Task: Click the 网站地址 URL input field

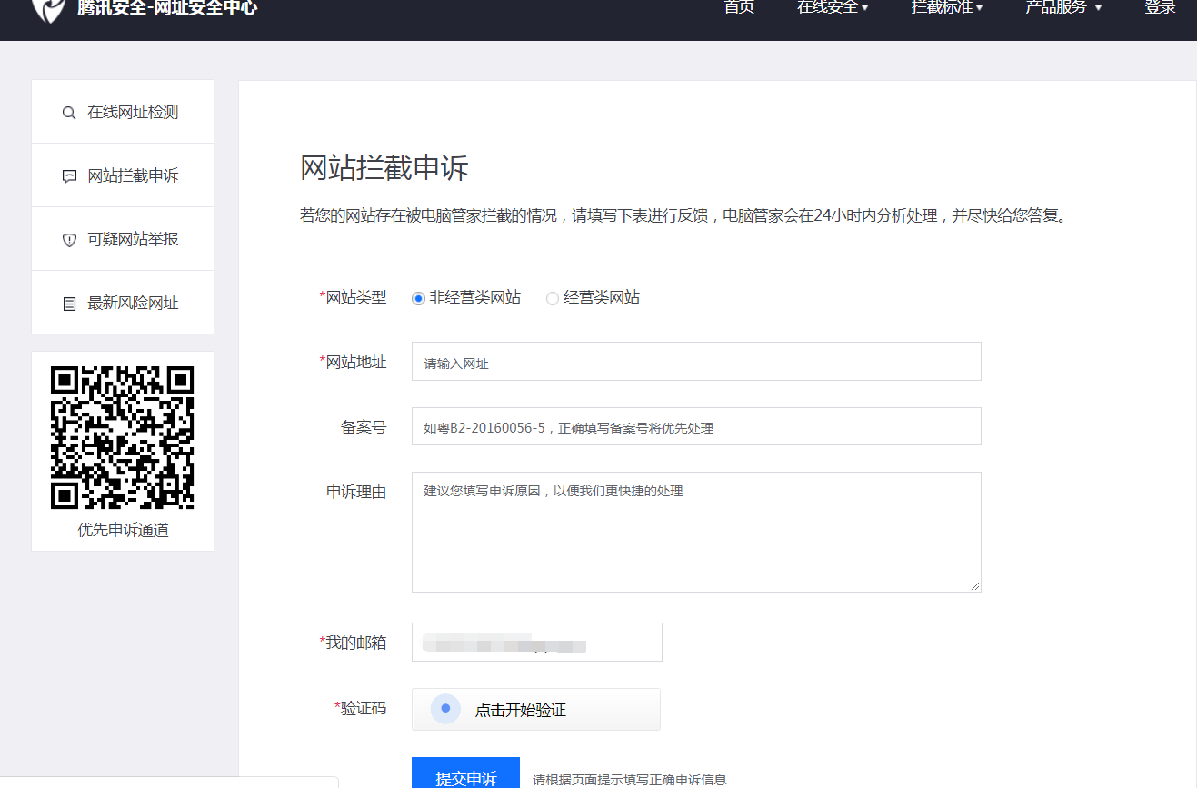Action: pos(696,362)
